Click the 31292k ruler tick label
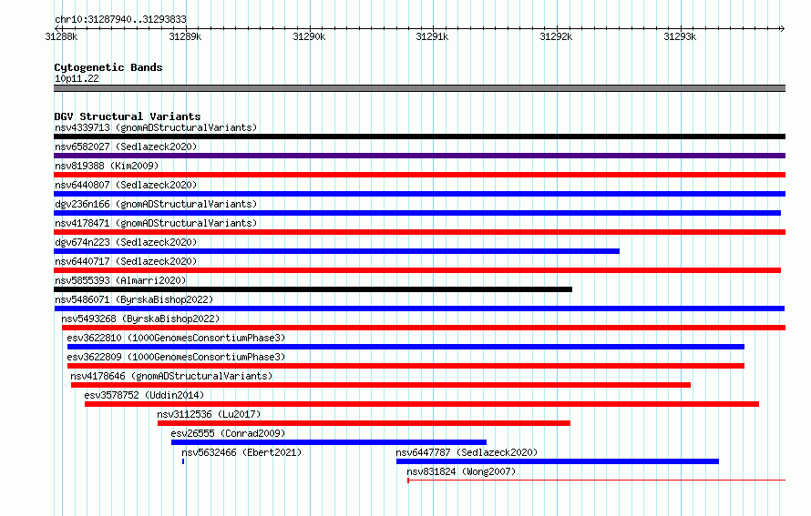The height and width of the screenshot is (516, 811). click(x=556, y=36)
